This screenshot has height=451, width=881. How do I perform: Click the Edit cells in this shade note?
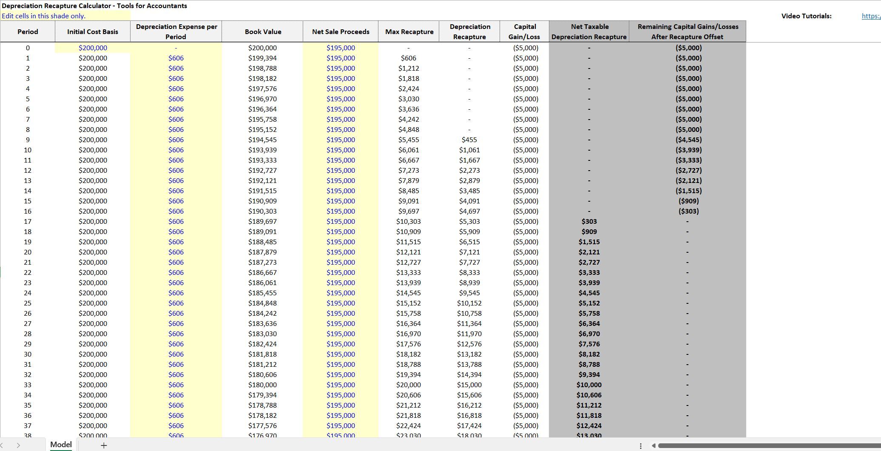click(x=43, y=16)
